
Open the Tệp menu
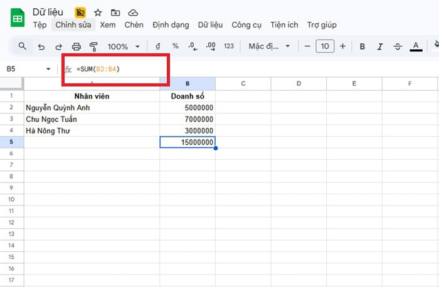(40, 25)
